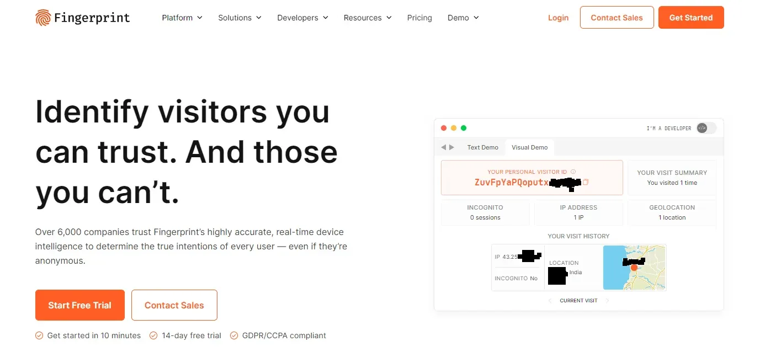Click Contact Sales below the headline
The image size is (760, 352).
click(x=174, y=305)
